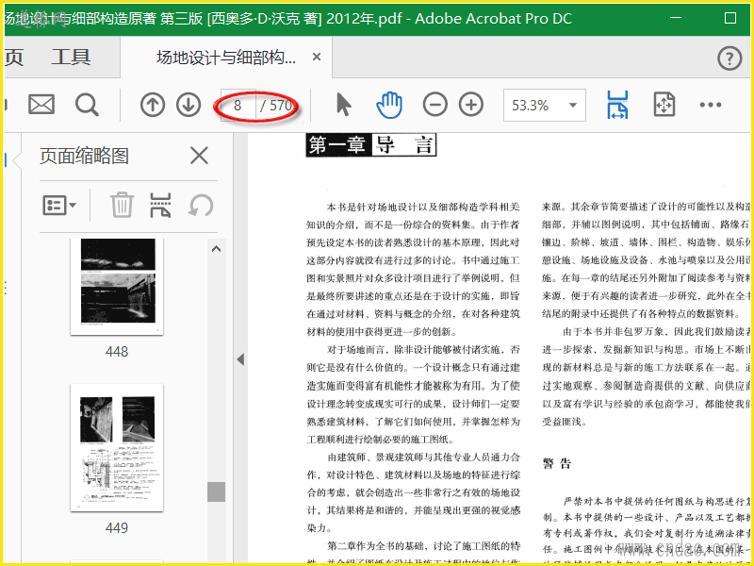This screenshot has width=754, height=566.
Task: Zoom in with the plus button
Action: [x=470, y=105]
